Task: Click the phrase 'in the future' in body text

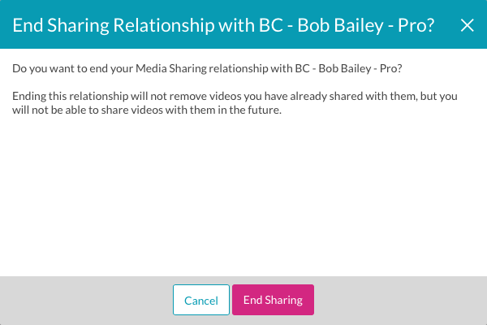Action: click(x=249, y=110)
